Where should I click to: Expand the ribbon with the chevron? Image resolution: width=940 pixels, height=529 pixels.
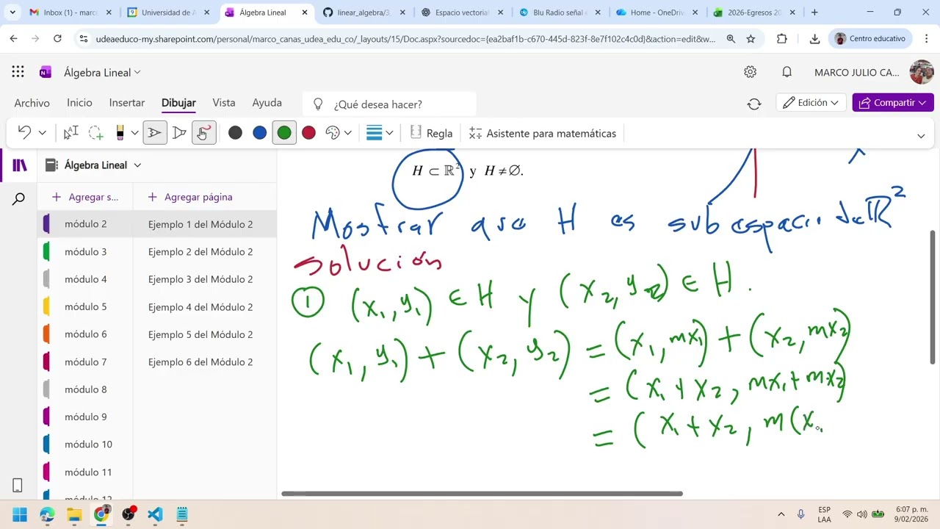pos(921,136)
